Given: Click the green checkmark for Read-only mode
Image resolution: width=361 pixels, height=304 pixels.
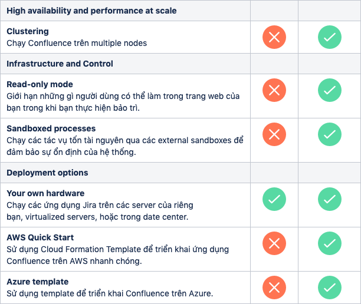Looking at the screenshot, I should 330,90.
